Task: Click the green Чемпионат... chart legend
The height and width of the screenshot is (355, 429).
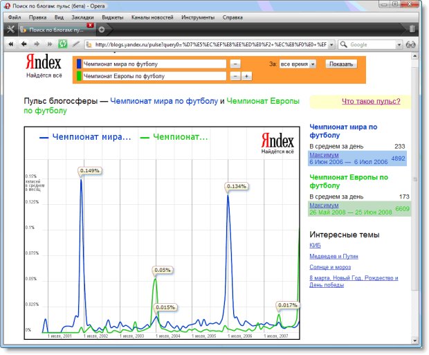Action: 174,136
